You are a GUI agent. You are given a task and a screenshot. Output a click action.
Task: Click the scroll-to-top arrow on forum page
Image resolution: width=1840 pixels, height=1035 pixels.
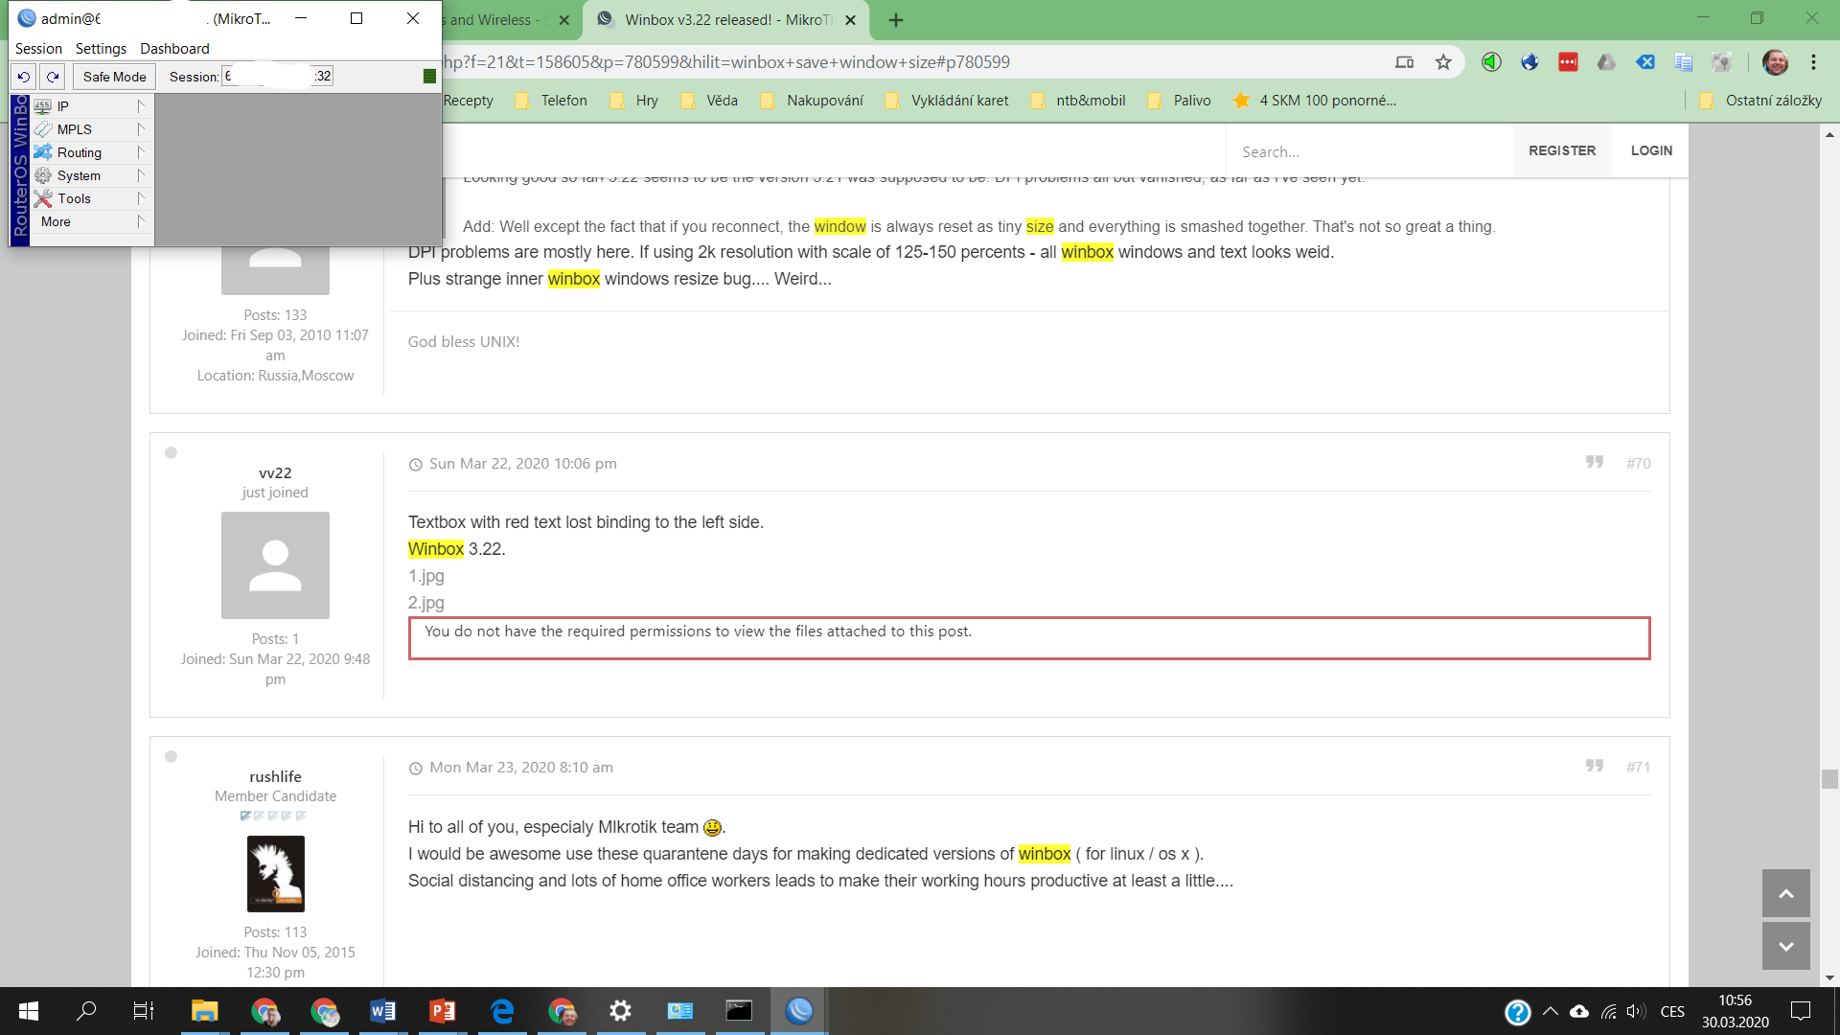(1784, 893)
